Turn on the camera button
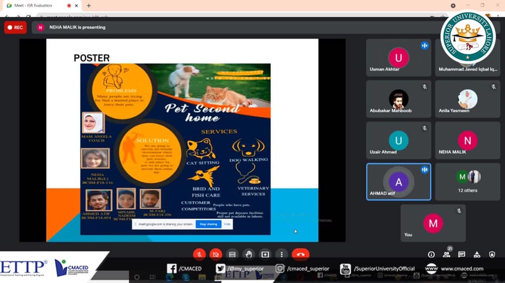 pyautogui.click(x=216, y=254)
